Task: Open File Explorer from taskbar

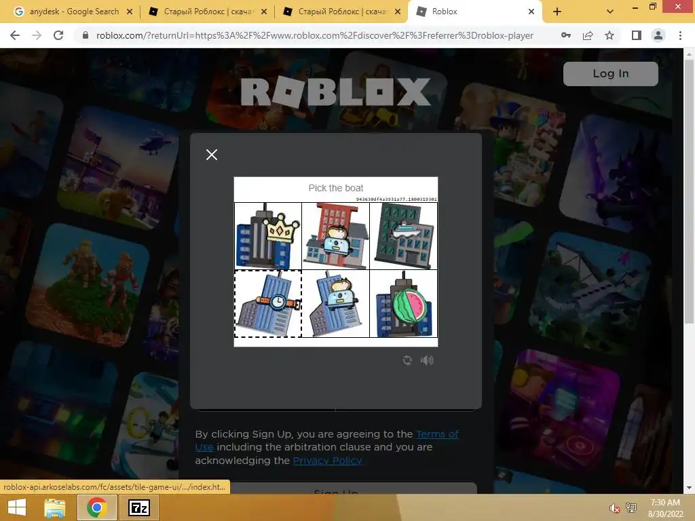Action: tap(55, 507)
